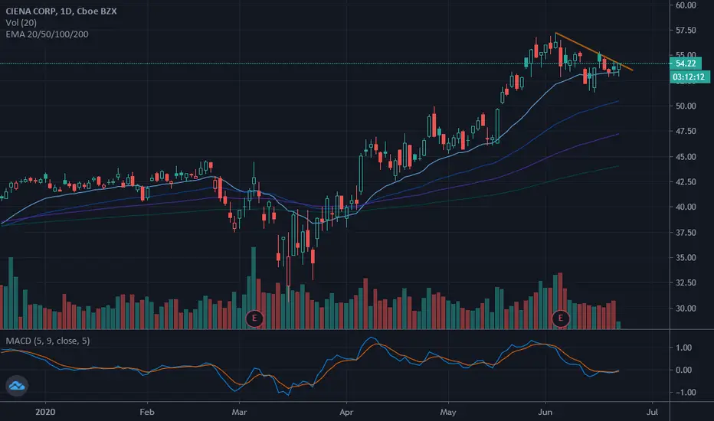
Task: Click the 47.50 price axis label
Action: (x=686, y=131)
